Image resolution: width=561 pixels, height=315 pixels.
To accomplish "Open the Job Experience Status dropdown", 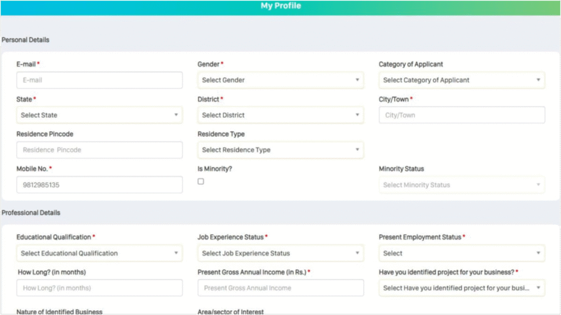I will tap(280, 253).
